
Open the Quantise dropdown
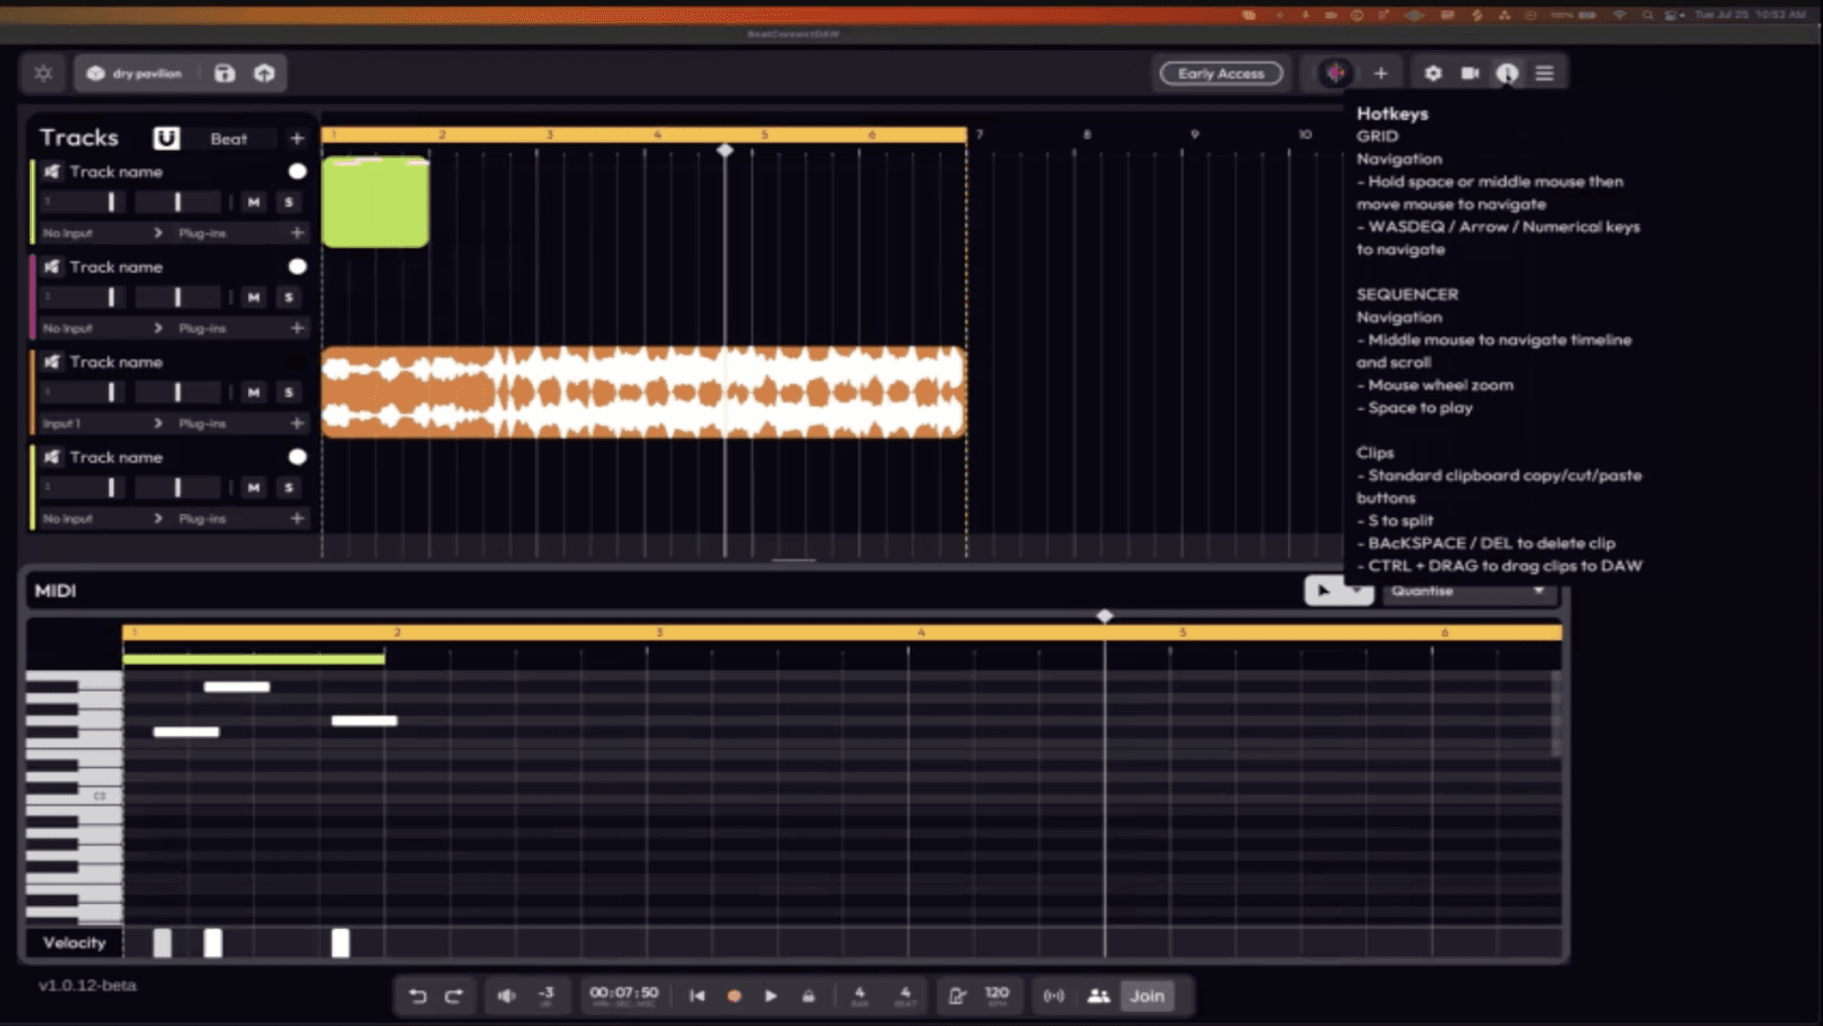coord(1468,591)
